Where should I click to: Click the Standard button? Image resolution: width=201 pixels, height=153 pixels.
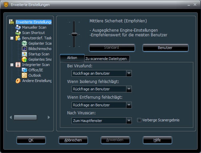tap(112, 48)
